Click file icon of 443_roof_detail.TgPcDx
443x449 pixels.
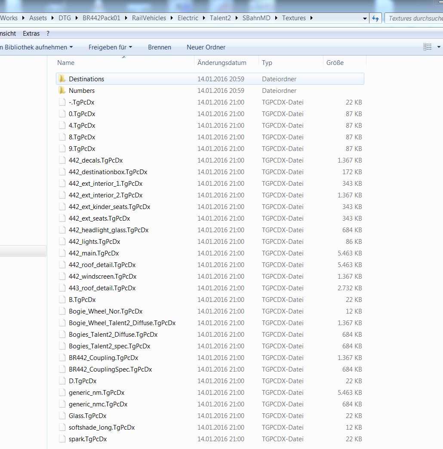tap(62, 288)
